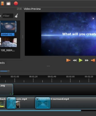Click the timeline zoom slider handle

click(x=9, y=71)
